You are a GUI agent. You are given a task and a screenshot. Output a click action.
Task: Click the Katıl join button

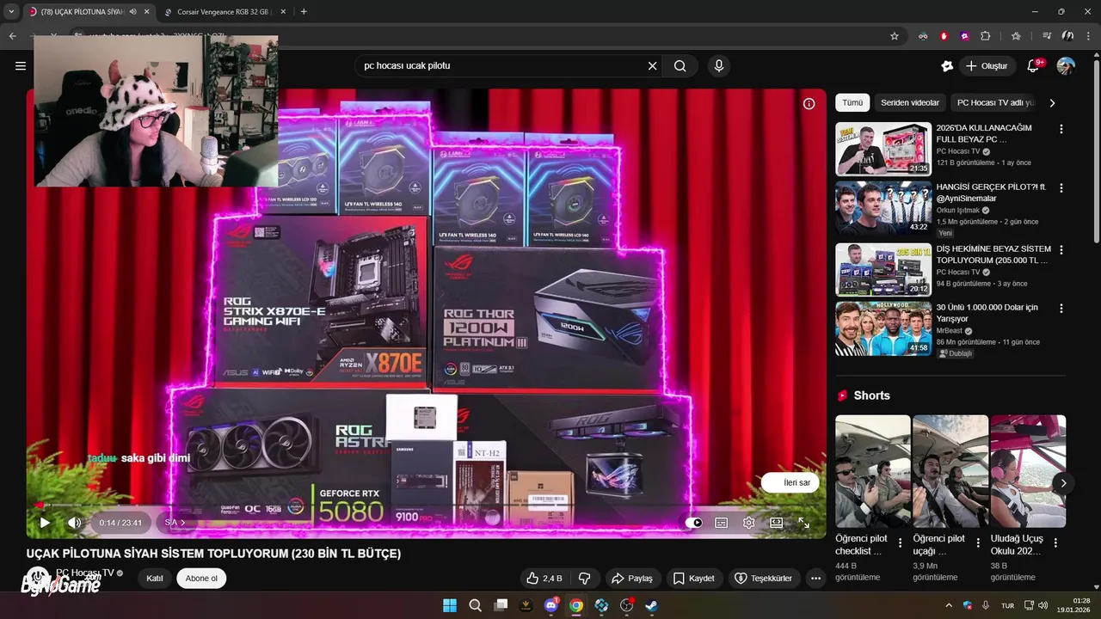(x=155, y=578)
